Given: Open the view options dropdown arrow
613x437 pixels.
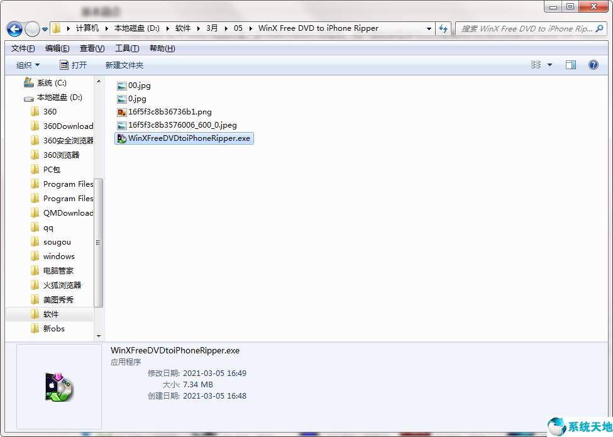Looking at the screenshot, I should (x=549, y=65).
